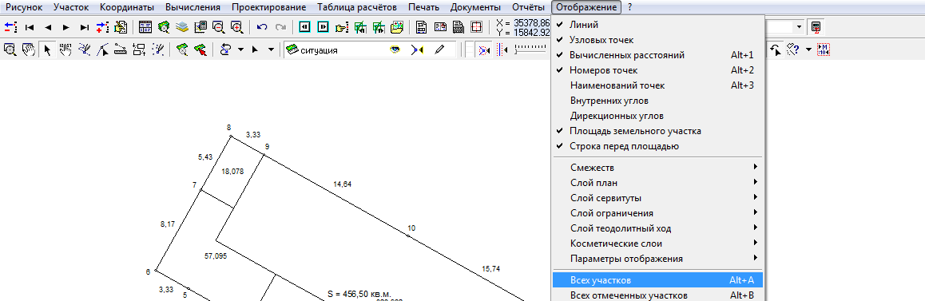Click the cyan framed left arrow button
Screen dimensions: 925x301
pyautogui.click(x=305, y=27)
